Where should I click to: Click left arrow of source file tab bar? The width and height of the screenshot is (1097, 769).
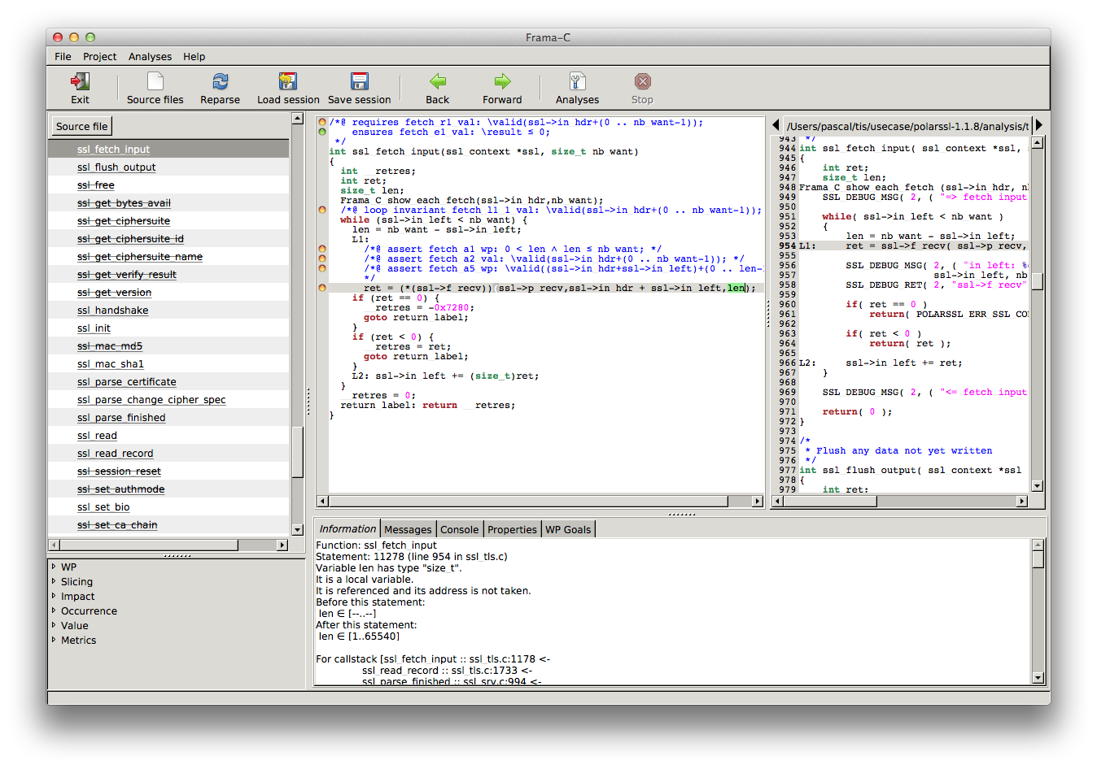[776, 125]
